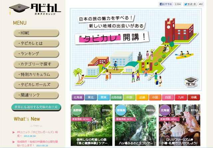This screenshot has height=148, width=213.
Task: Click the teal 世界にも通用する究極のお土産 banner
Action: 36,107
